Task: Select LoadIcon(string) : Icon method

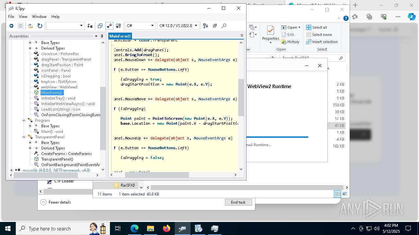Action: point(61,109)
